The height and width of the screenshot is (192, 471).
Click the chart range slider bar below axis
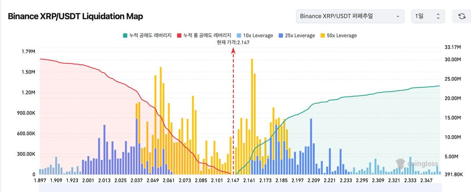240,188
